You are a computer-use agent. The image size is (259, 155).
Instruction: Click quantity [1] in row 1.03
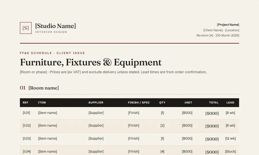click(x=162, y=139)
